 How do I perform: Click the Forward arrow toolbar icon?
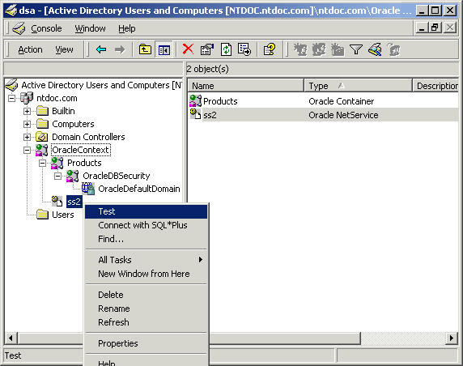(x=120, y=49)
